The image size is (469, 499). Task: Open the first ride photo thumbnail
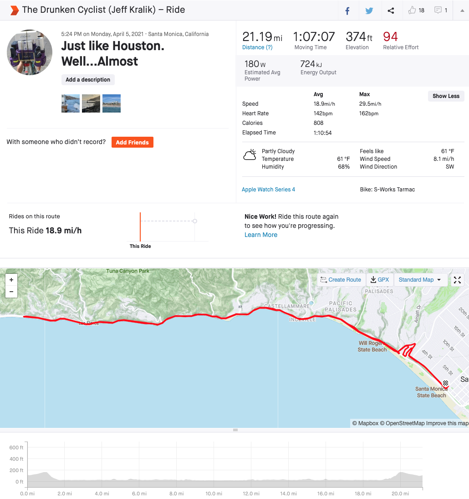(71, 103)
